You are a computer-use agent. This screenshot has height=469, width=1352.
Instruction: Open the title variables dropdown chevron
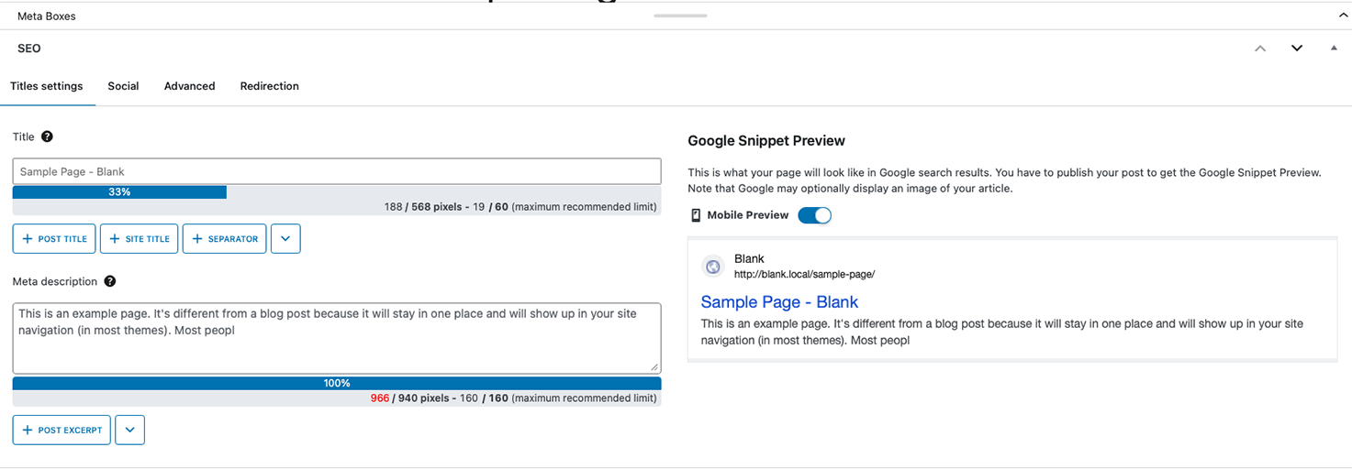[x=285, y=238]
